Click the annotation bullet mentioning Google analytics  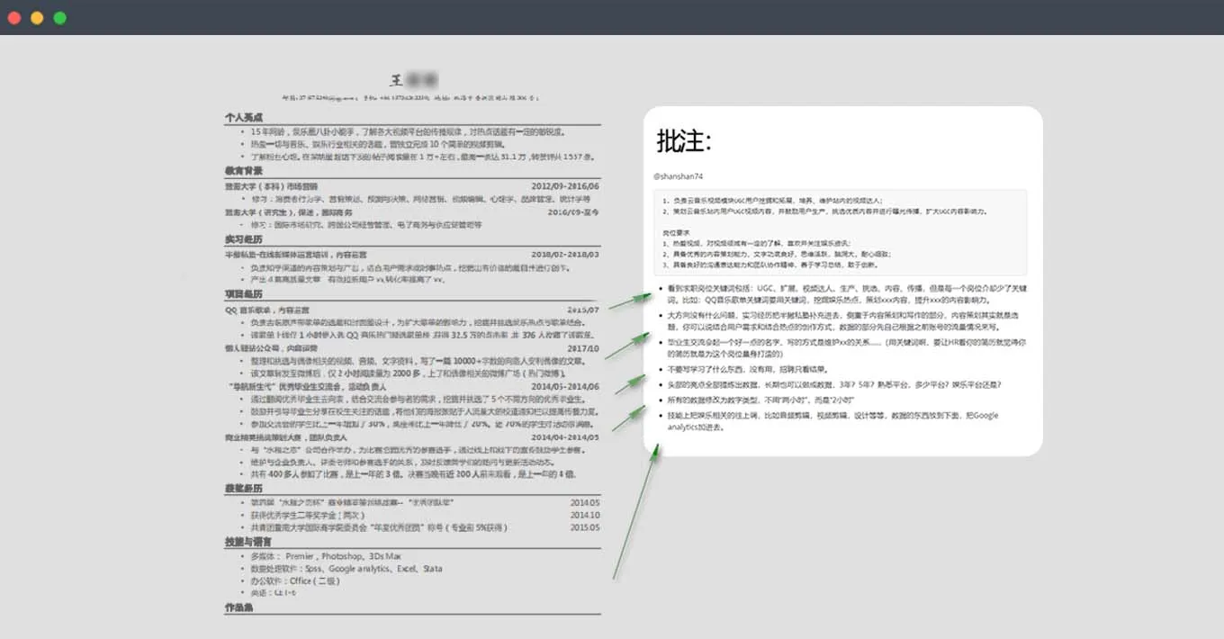point(832,421)
